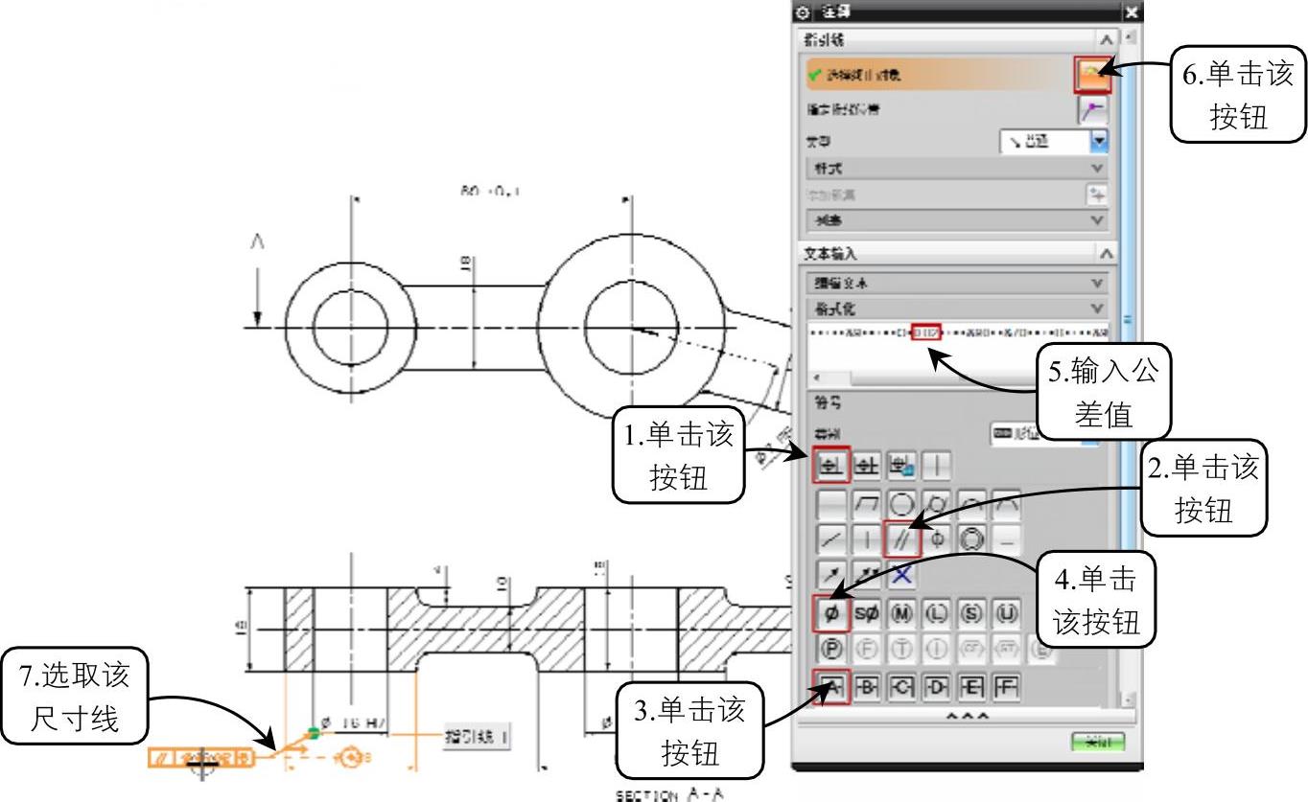
Task: Select the orange feature control frame in the drawing
Action: click(201, 758)
